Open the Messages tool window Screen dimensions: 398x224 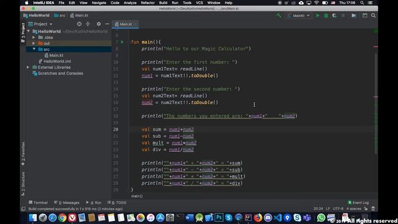point(67,202)
